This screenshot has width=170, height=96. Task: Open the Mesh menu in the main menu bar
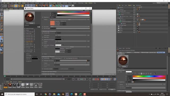click(x=19, y=3)
